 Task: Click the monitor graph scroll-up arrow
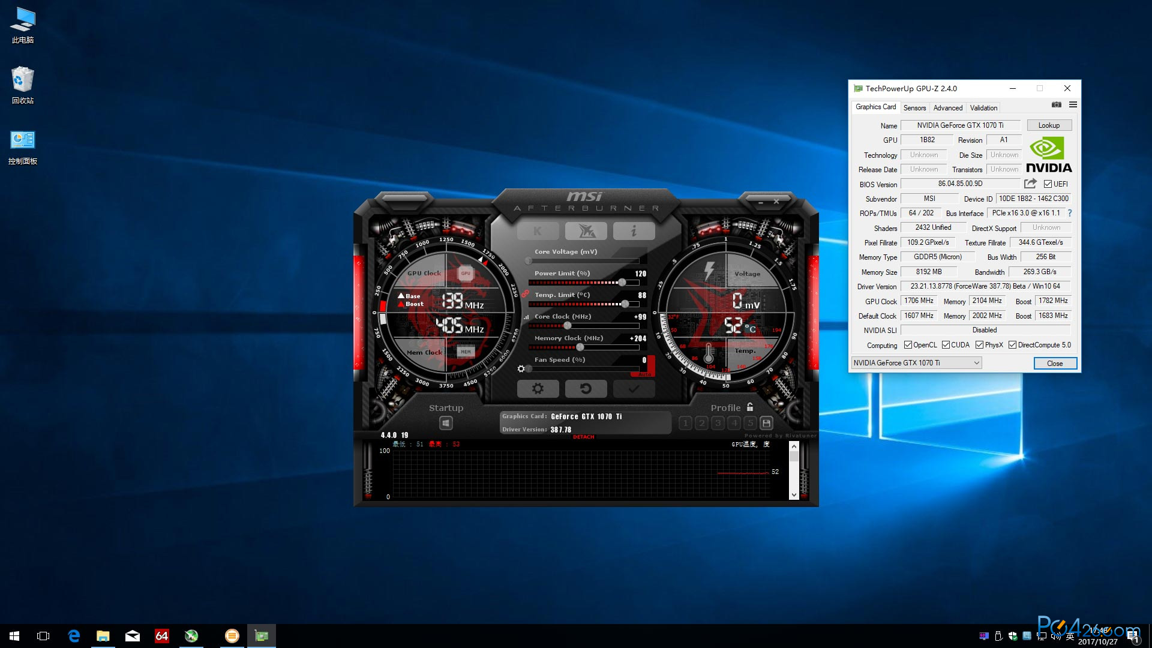click(794, 446)
